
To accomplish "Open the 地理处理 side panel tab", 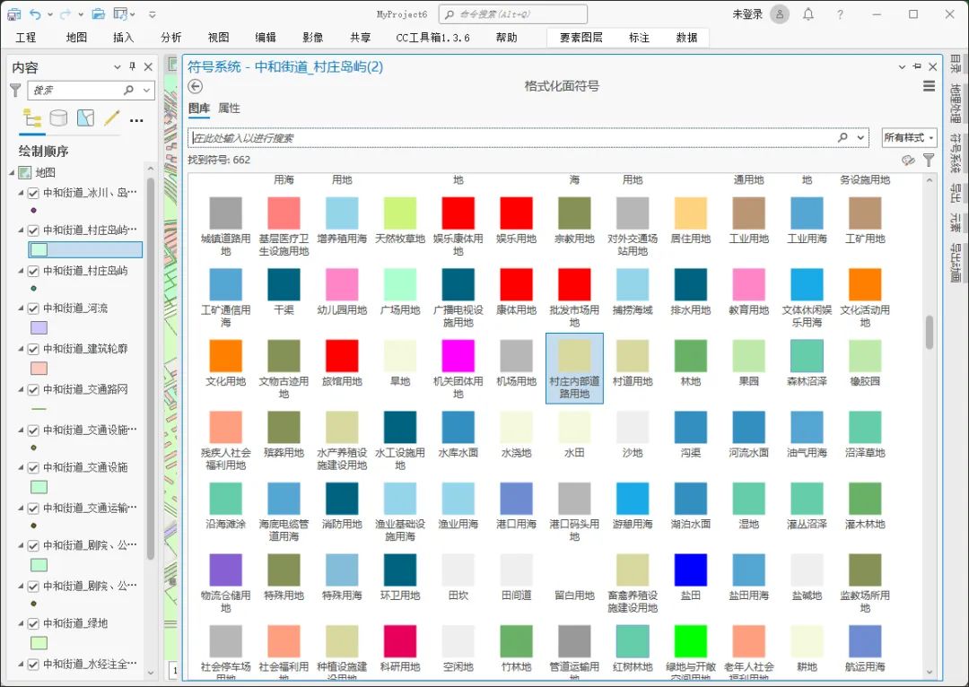I will click(x=956, y=103).
